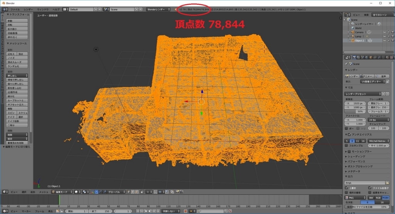This screenshot has height=214, width=395.
Task: Open the Scene properties tab icon
Action: click(363, 57)
